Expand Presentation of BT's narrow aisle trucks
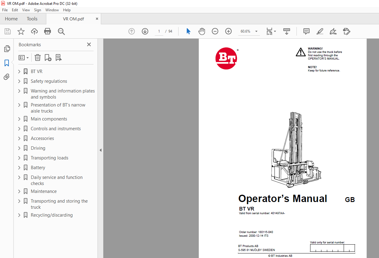379x258 pixels. [x=19, y=105]
